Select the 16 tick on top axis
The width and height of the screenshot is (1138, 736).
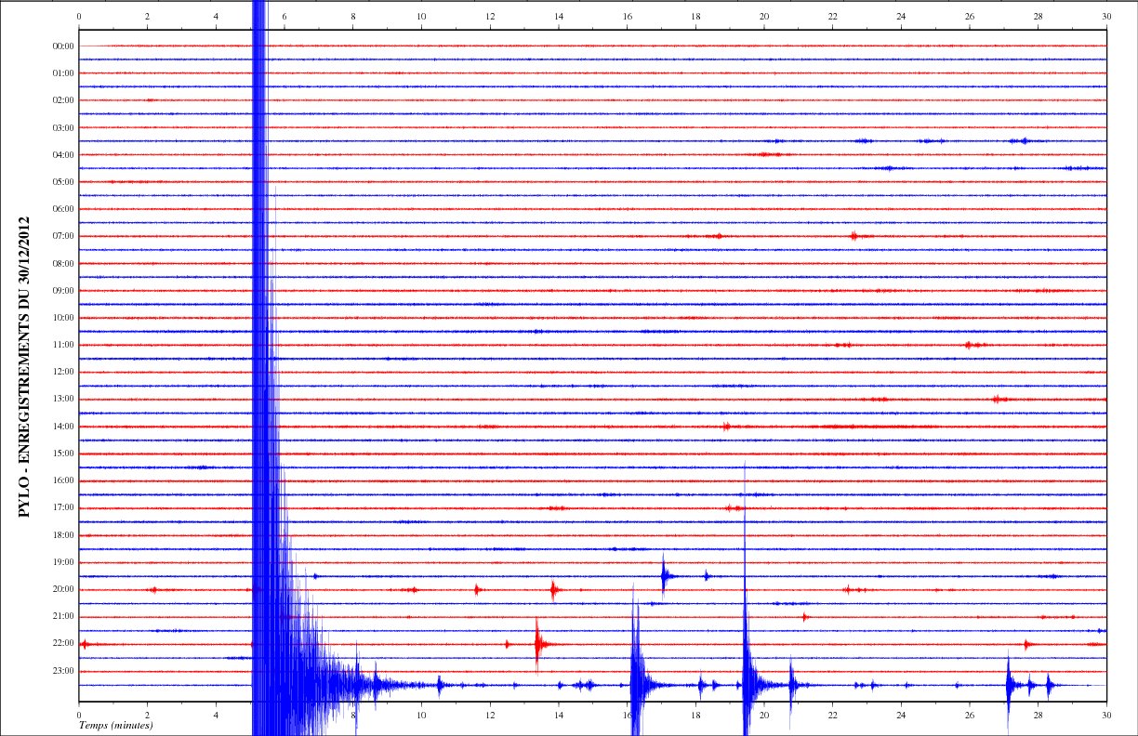coord(628,16)
